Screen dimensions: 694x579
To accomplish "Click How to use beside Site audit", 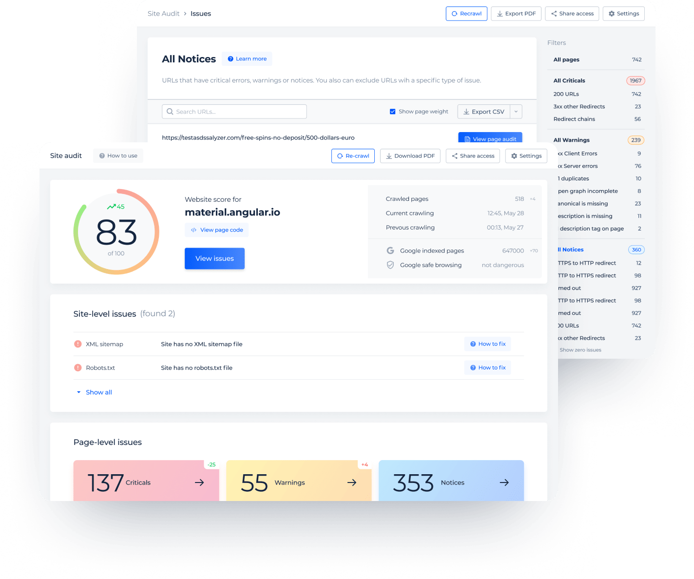I will [x=118, y=156].
